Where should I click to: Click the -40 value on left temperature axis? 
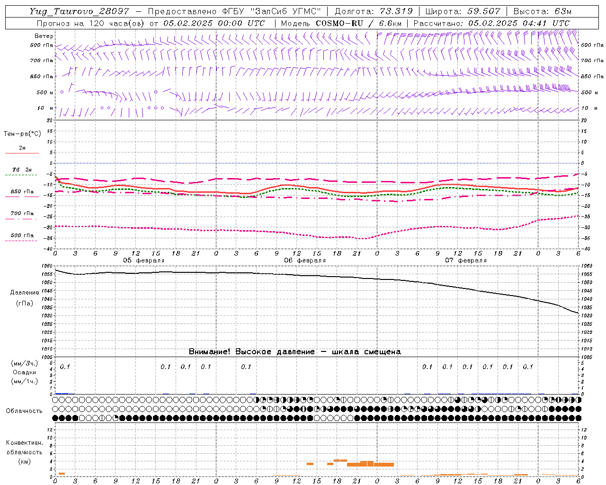[x=49, y=249]
